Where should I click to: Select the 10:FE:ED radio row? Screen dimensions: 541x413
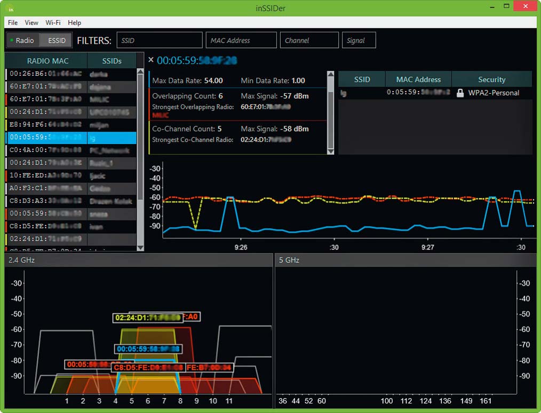71,176
